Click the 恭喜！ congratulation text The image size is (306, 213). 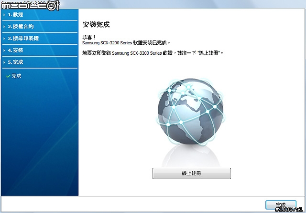89,37
